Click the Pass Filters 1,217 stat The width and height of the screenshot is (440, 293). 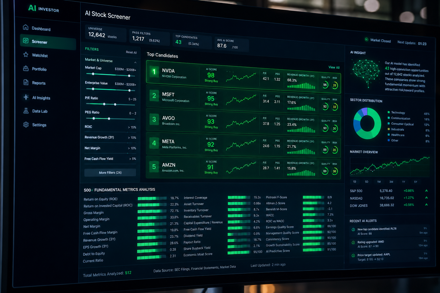149,37
